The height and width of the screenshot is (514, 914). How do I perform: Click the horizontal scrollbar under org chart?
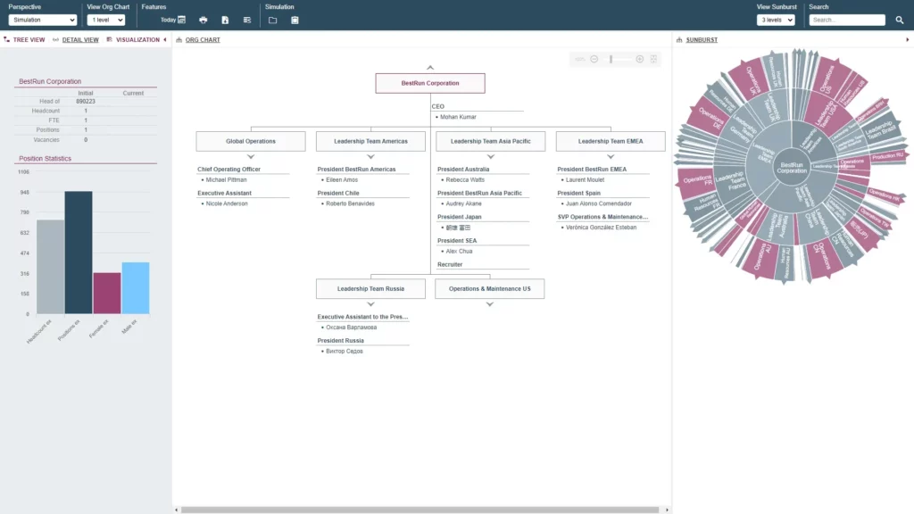pos(420,510)
